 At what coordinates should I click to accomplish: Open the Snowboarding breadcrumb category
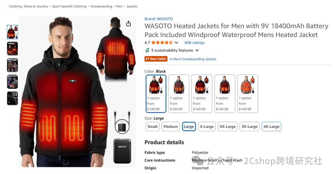101,6
